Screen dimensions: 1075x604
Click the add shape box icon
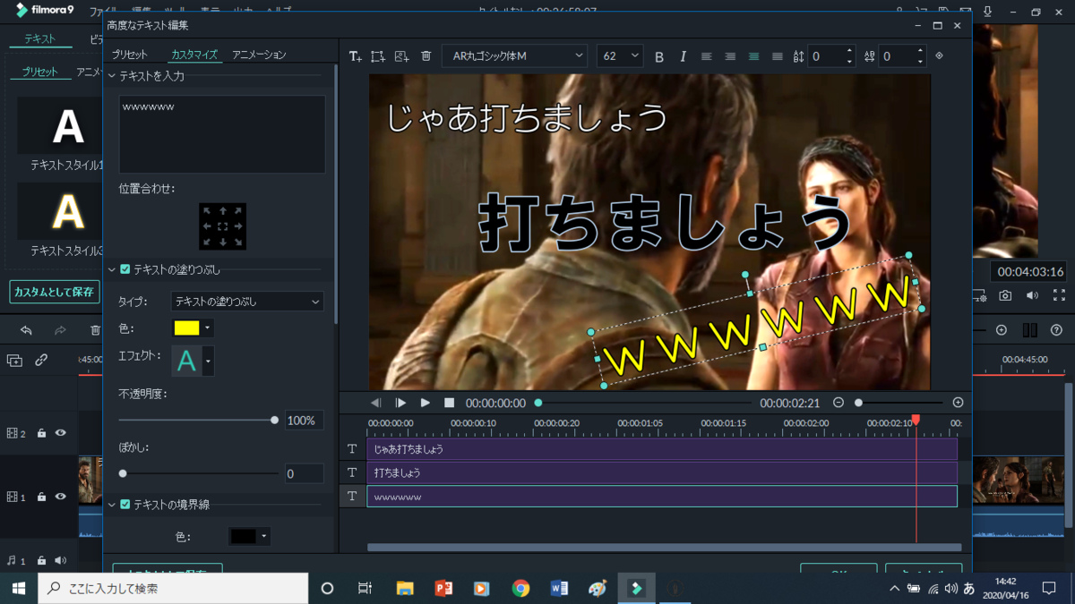point(378,56)
